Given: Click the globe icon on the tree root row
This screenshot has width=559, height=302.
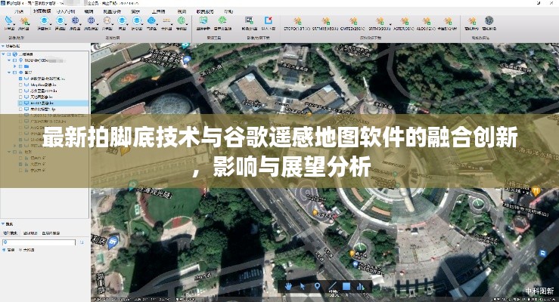Looking at the screenshot, I should coord(15,54).
